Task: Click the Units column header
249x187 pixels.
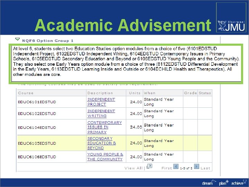Action: [x=135, y=93]
